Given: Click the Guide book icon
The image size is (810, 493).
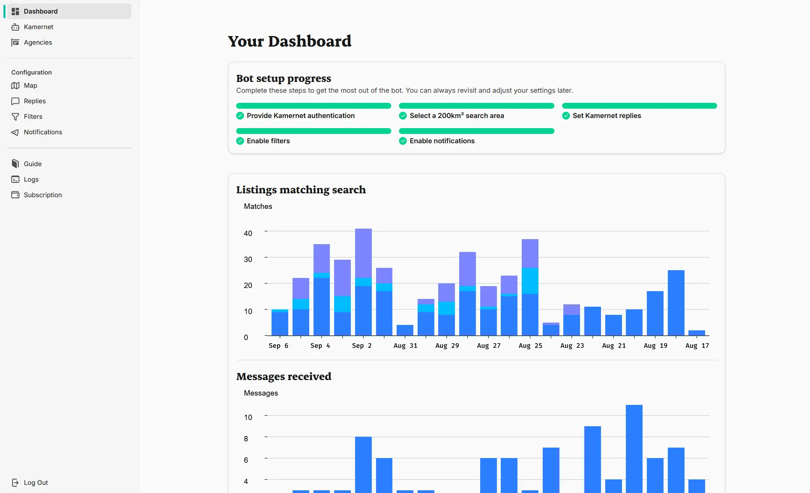Looking at the screenshot, I should point(15,164).
